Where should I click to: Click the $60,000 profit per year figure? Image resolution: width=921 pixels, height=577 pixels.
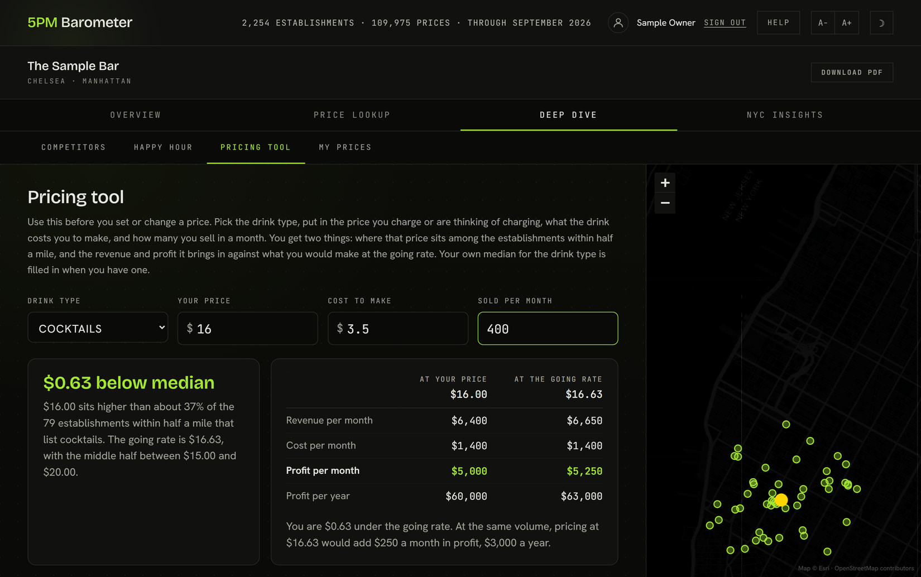[x=466, y=496]
